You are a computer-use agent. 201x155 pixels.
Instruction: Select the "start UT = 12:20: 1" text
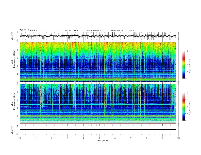123,30
